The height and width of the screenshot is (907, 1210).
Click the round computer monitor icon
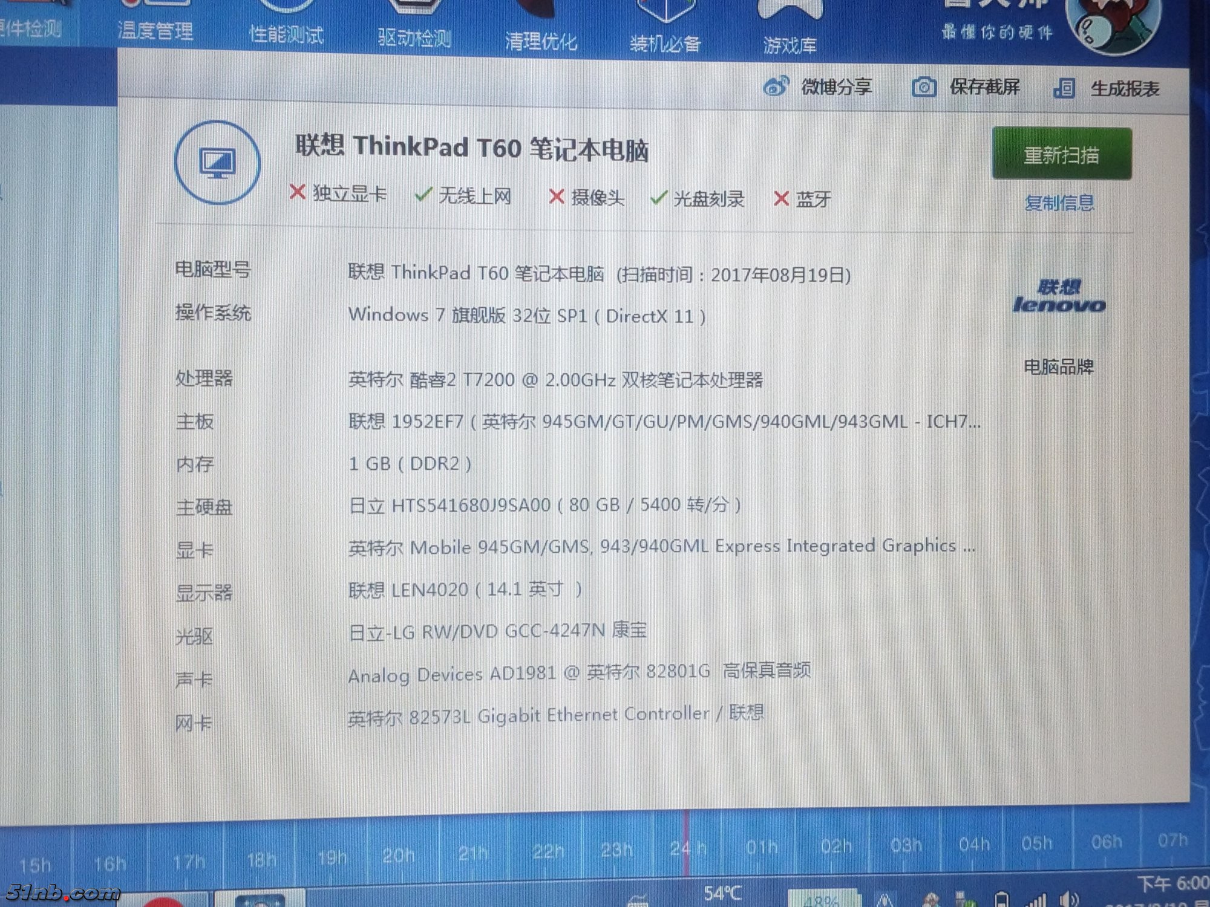click(x=218, y=162)
